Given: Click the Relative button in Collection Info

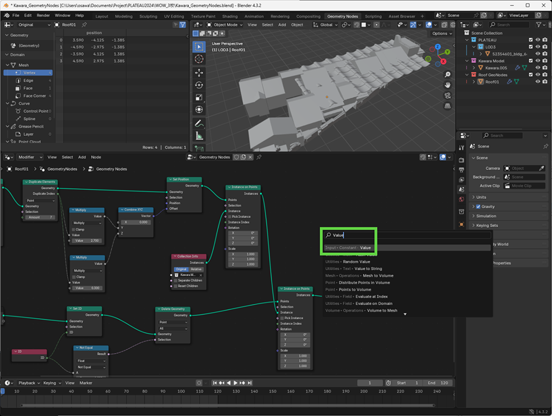Looking at the screenshot, I should tap(196, 269).
